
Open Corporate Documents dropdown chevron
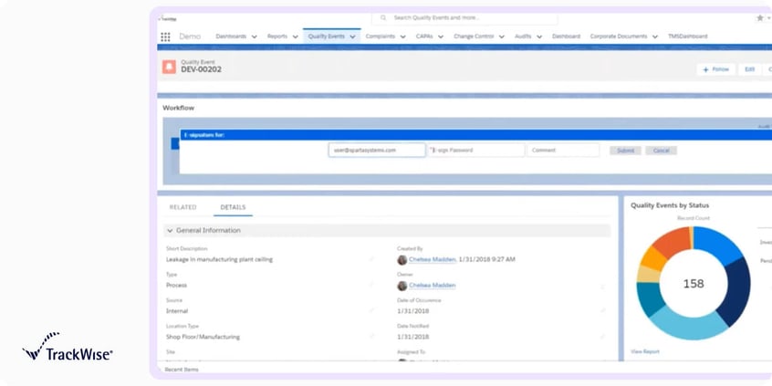pyautogui.click(x=655, y=37)
